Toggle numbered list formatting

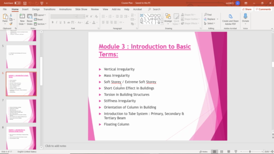point(110,16)
